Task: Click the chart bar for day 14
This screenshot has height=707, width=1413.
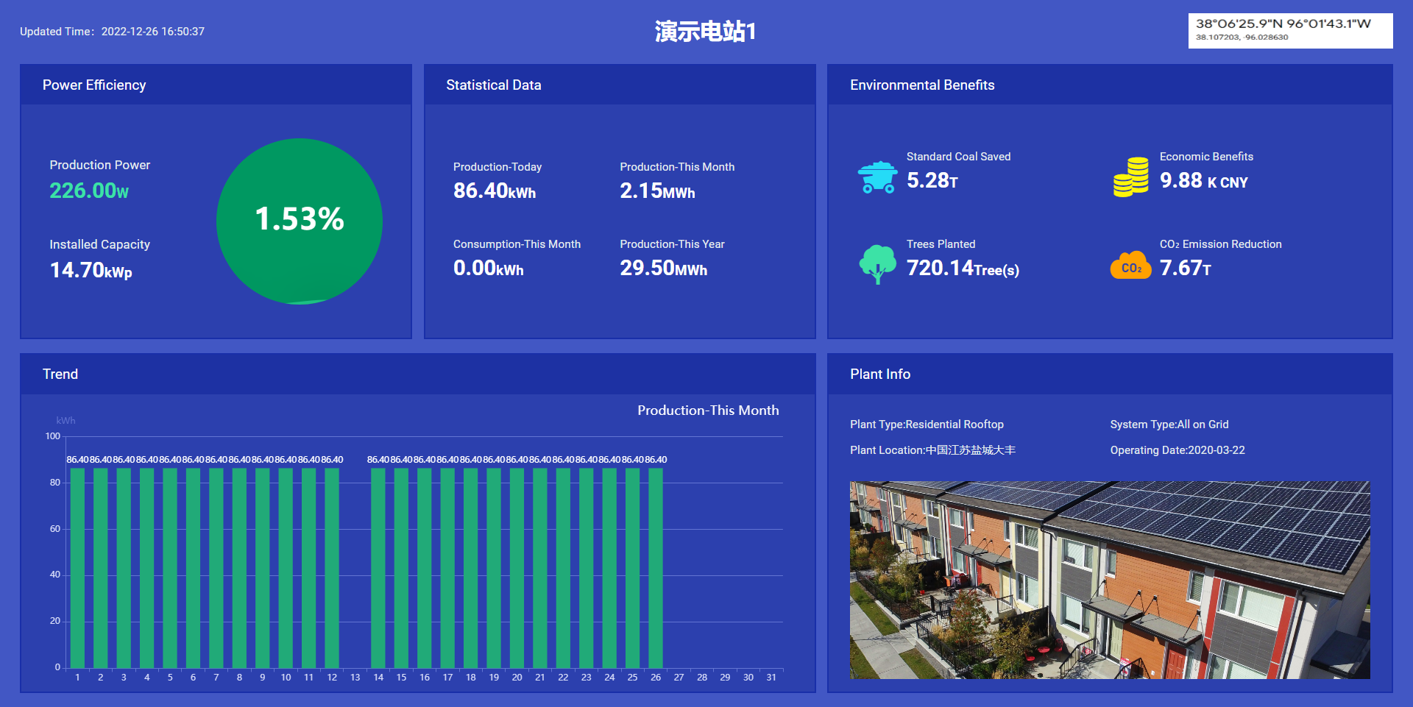Action: [x=378, y=568]
